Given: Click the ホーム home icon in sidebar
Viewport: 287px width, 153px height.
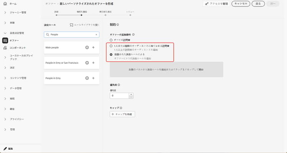Looking at the screenshot, I should [5, 4].
